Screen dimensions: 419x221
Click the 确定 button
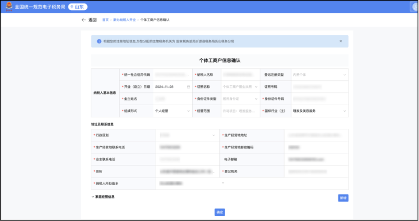[x=219, y=212]
